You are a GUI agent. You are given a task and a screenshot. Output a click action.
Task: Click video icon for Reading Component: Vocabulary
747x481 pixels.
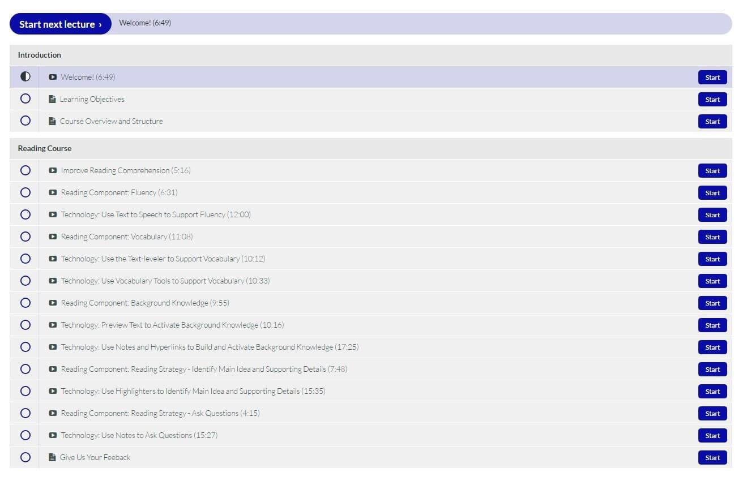53,237
